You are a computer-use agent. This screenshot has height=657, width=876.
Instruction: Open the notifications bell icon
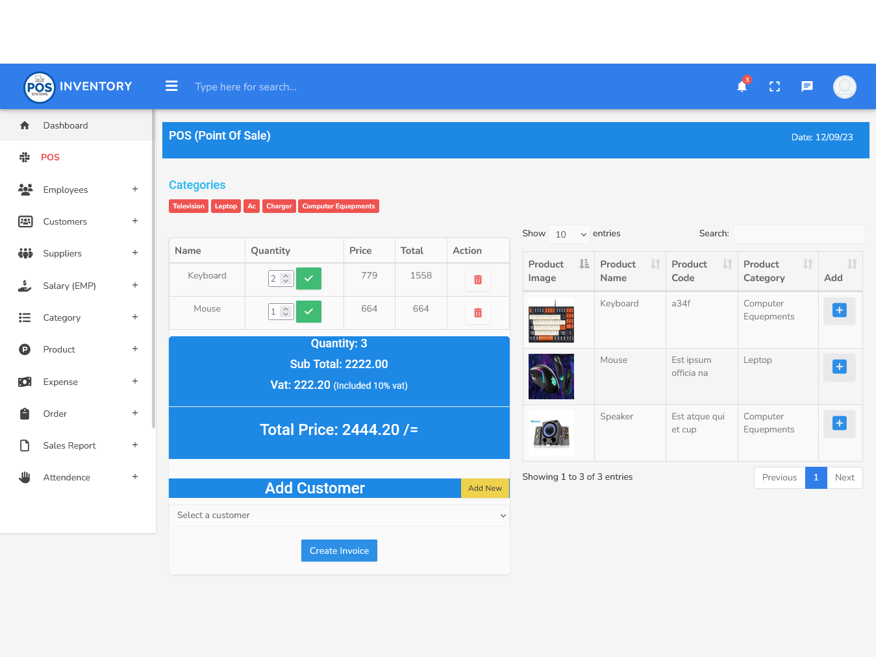[742, 86]
